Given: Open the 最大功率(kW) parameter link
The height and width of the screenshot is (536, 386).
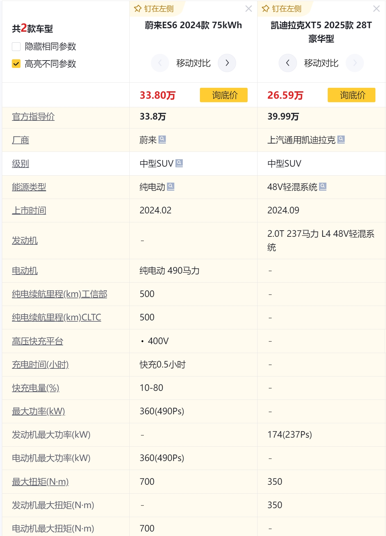Looking at the screenshot, I should point(38,411).
